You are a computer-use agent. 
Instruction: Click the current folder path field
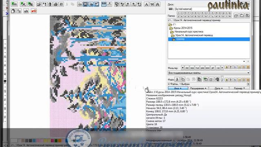[x=209, y=20]
